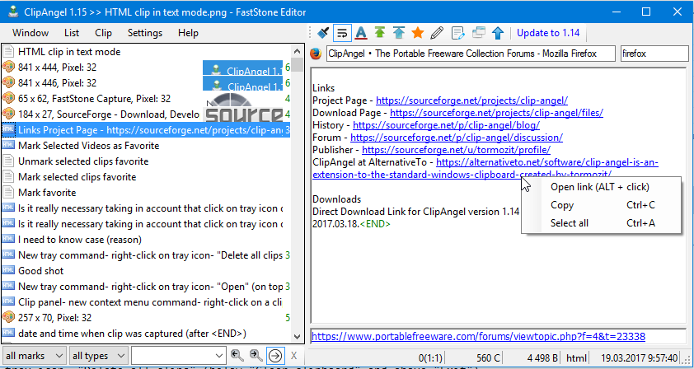694x369 pixels.
Task: Click the Update to 1.14 link
Action: [548, 33]
